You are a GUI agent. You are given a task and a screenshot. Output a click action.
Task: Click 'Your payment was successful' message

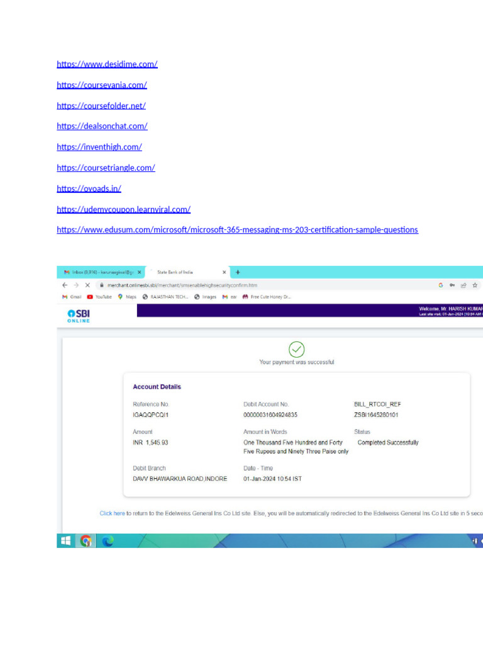pyautogui.click(x=297, y=362)
